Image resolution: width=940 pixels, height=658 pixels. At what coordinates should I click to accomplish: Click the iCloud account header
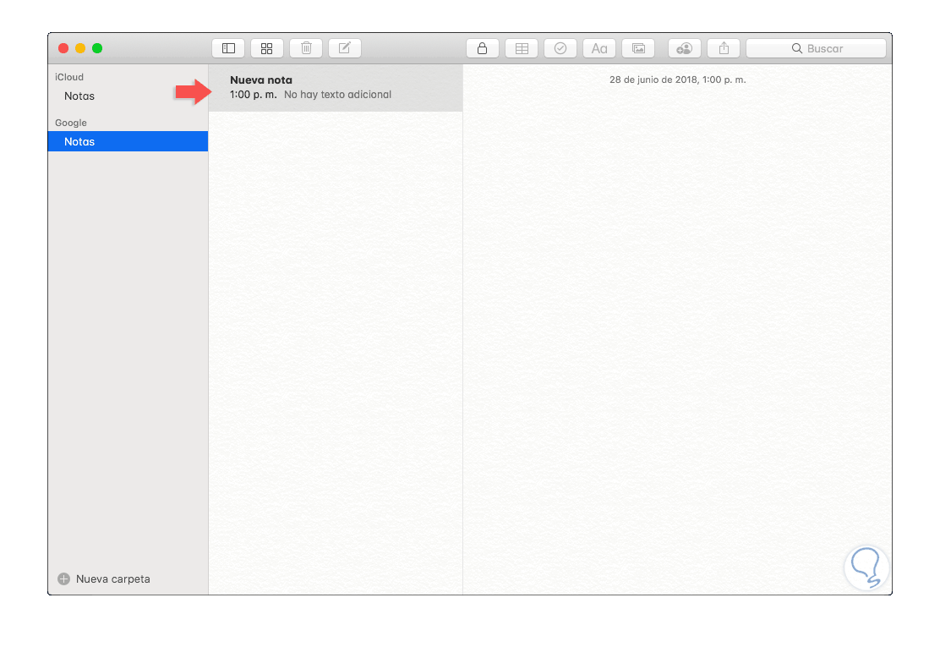point(69,77)
